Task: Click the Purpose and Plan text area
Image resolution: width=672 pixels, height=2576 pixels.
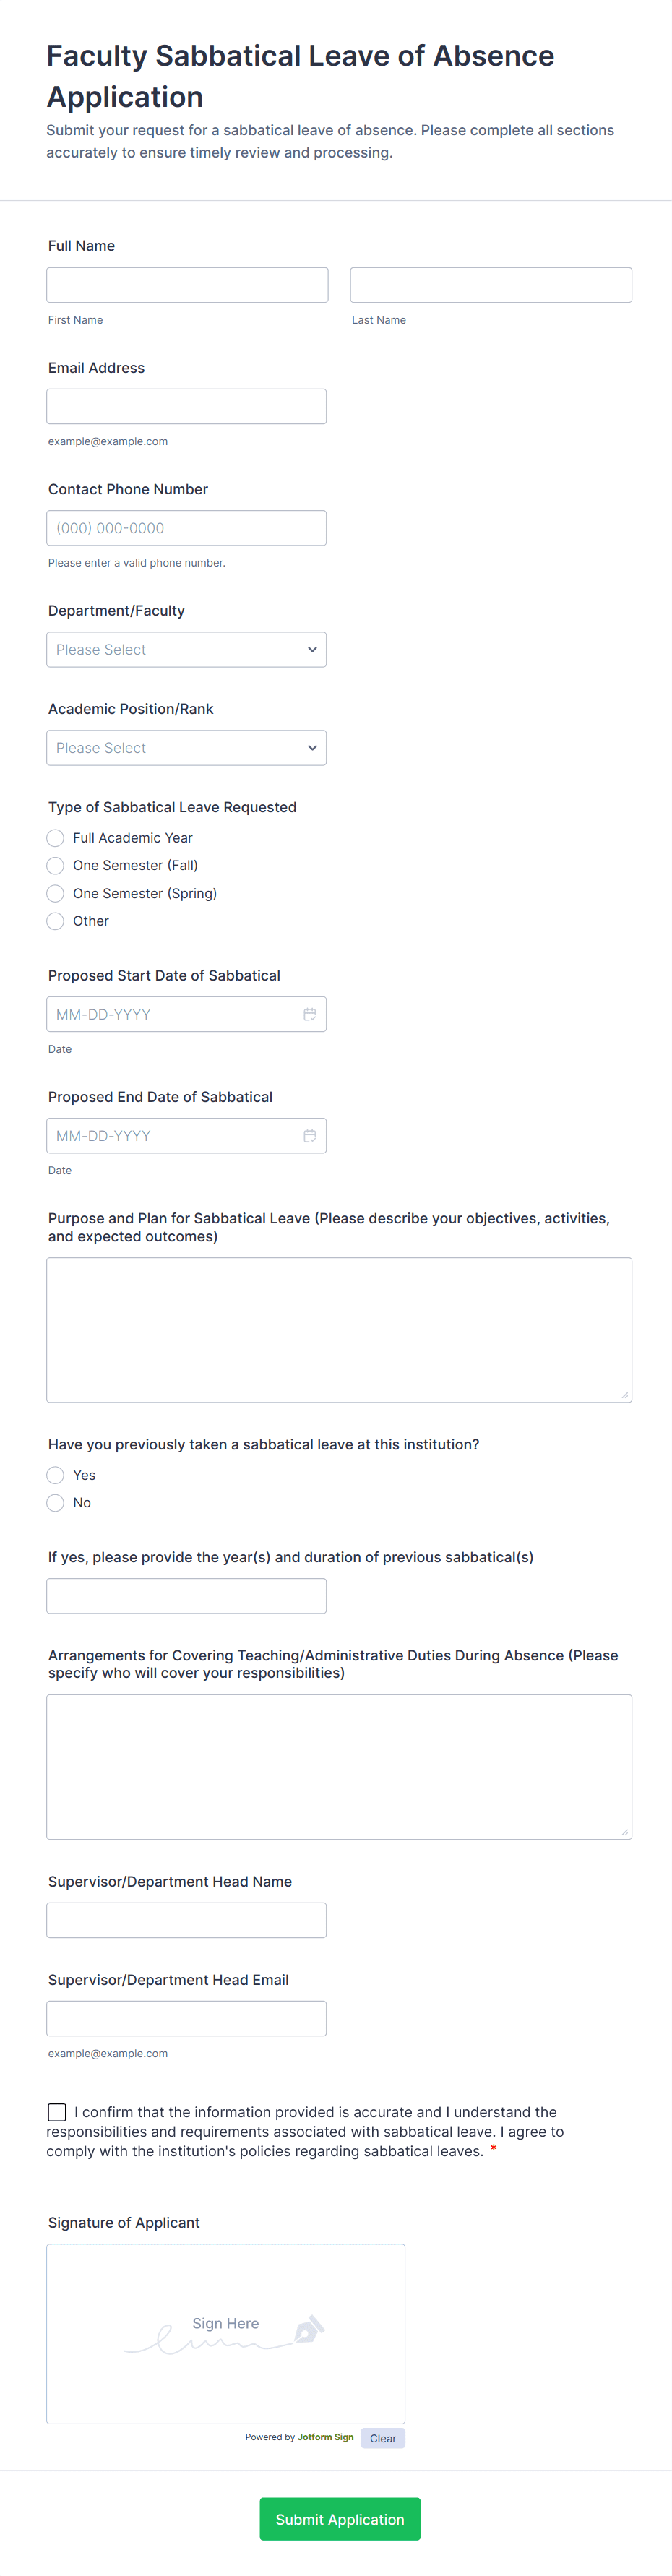Action: [339, 1330]
